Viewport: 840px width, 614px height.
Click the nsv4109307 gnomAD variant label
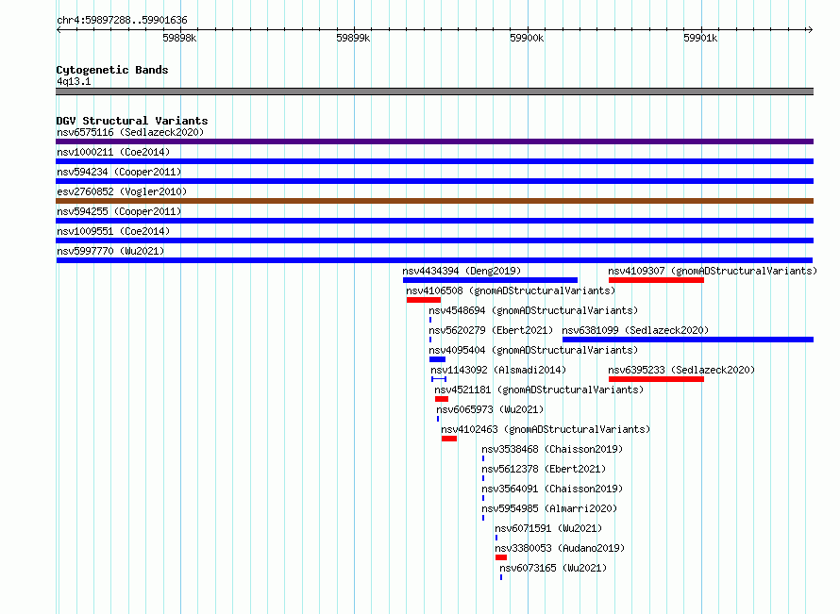[x=713, y=271]
